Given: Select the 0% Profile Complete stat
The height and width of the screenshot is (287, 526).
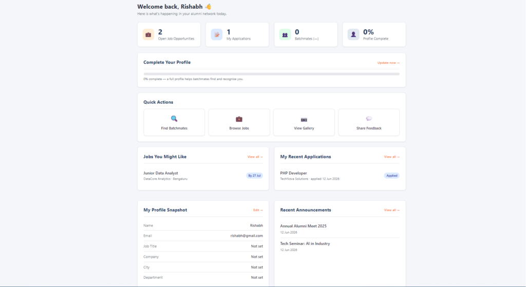Looking at the screenshot, I should pyautogui.click(x=374, y=34).
